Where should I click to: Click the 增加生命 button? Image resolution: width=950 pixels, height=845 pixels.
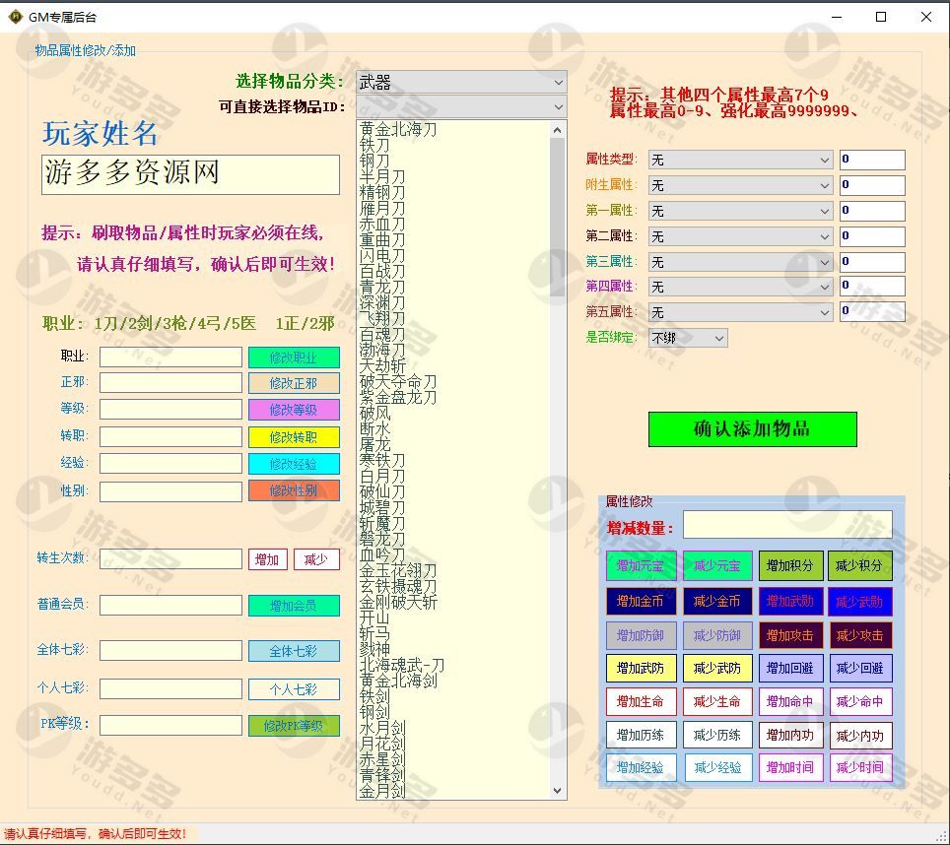[641, 701]
